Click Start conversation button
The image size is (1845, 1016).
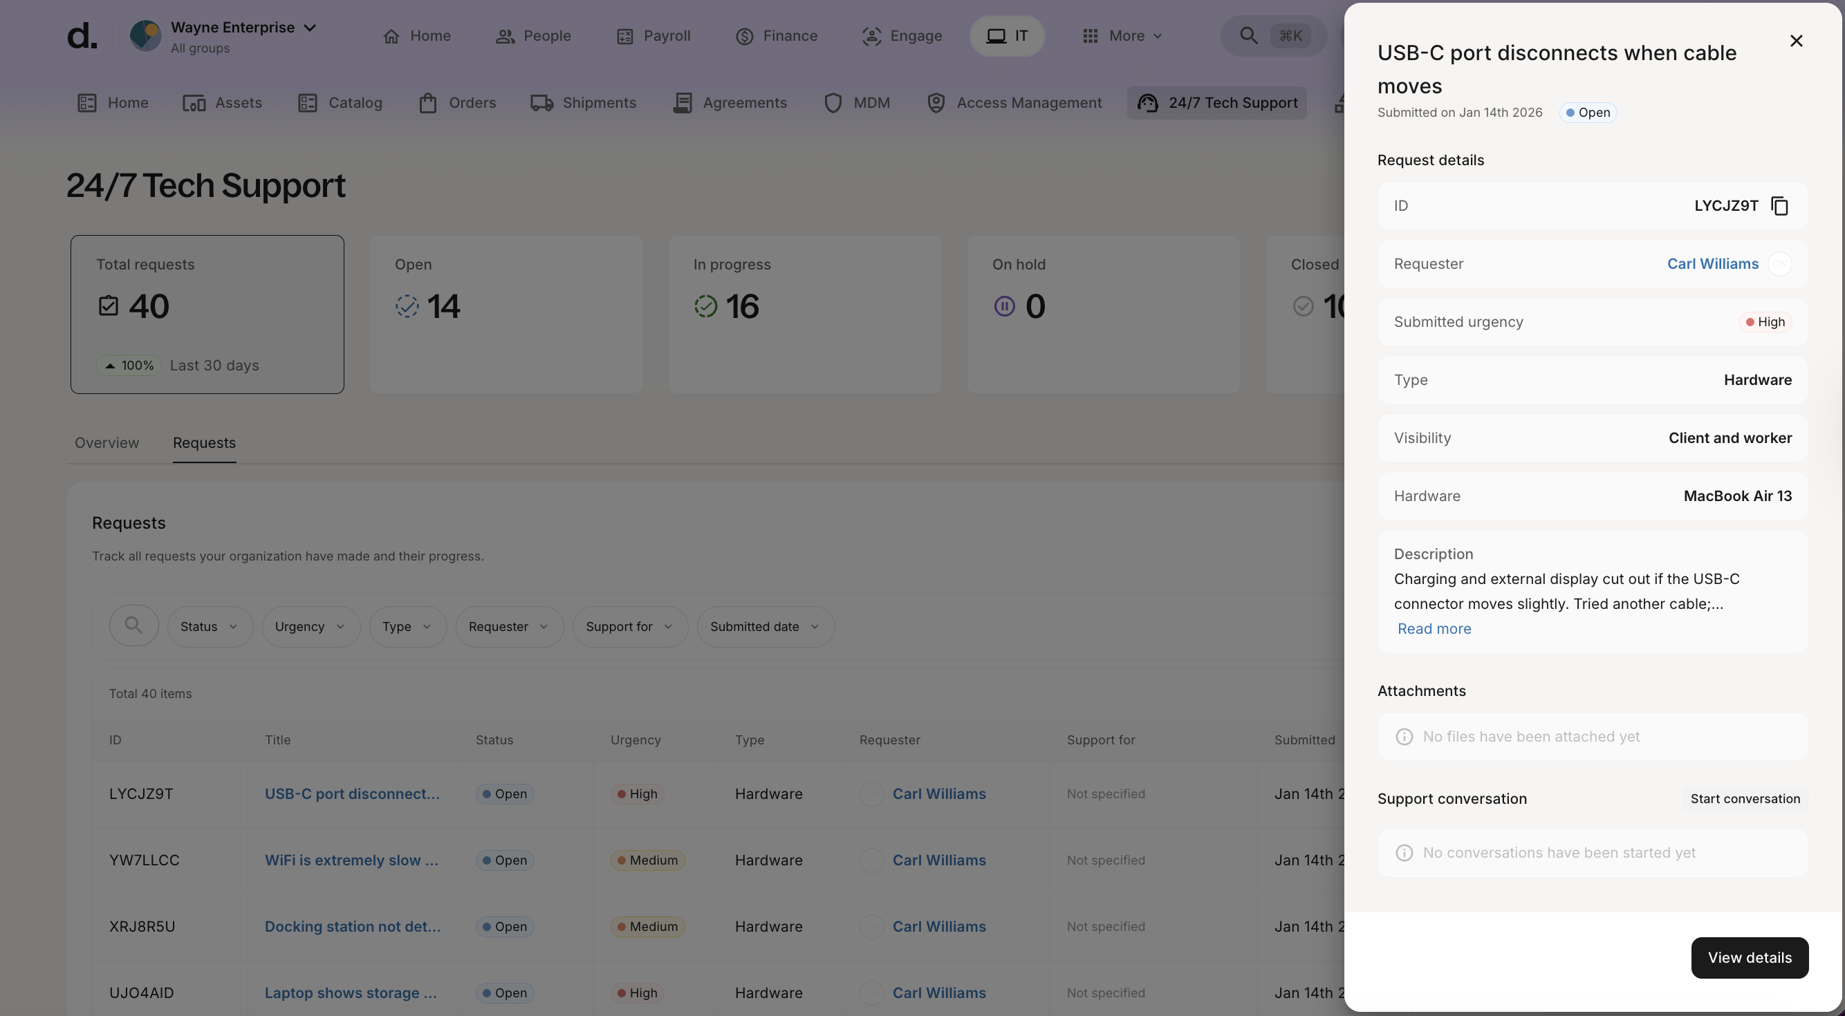pos(1744,798)
